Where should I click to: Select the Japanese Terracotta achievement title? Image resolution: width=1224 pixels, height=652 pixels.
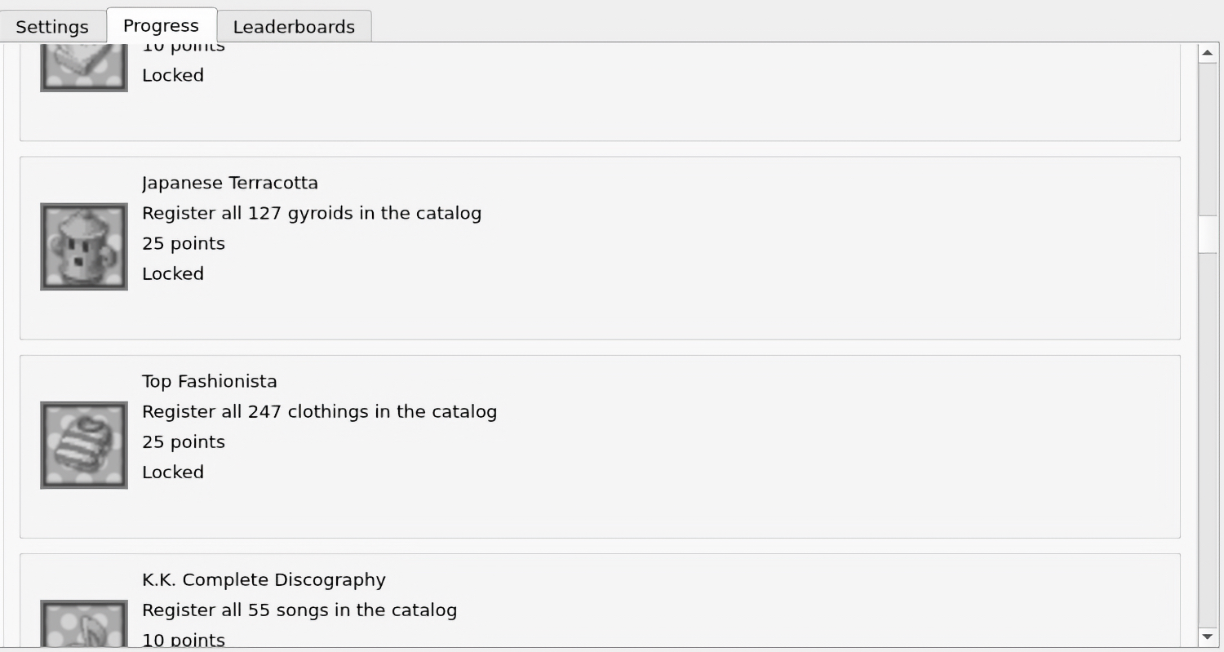point(230,183)
